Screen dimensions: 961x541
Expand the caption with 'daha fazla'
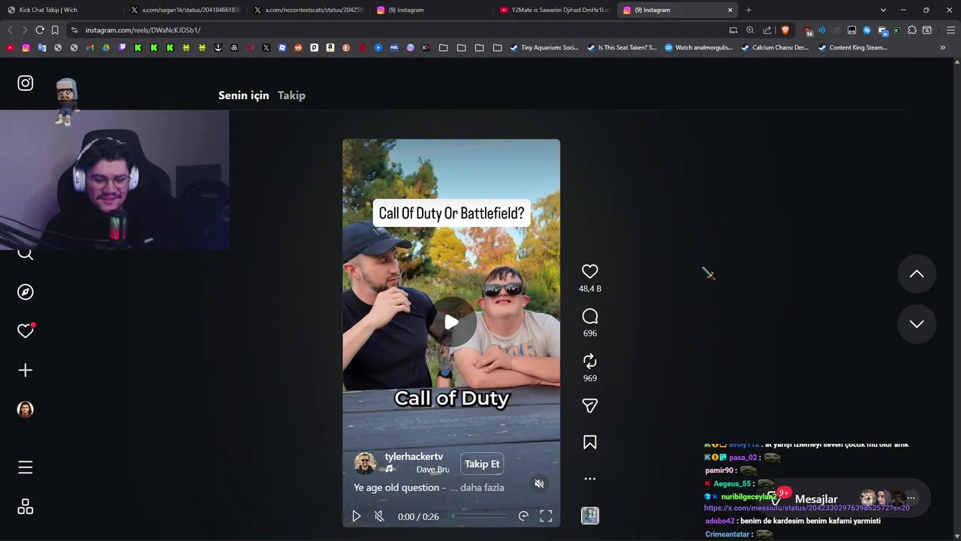481,488
